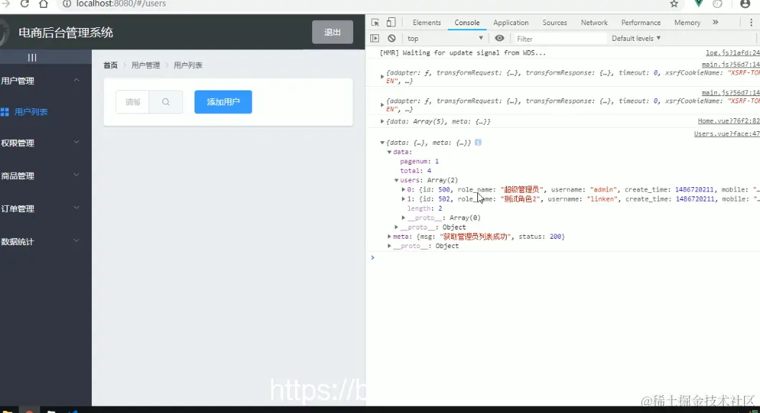Switch to Application tab
This screenshot has height=413, width=760.
click(511, 23)
